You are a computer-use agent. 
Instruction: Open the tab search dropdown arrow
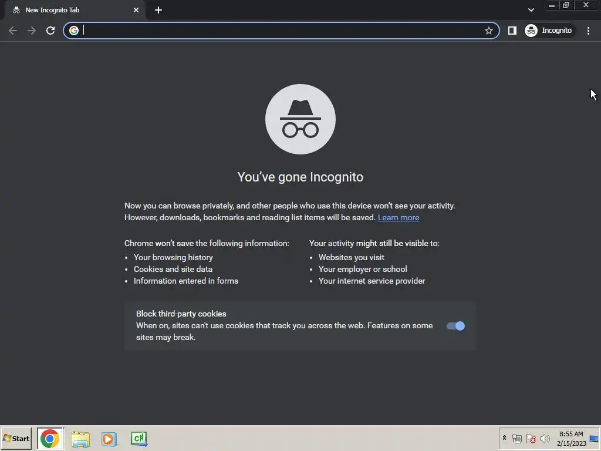pos(531,10)
